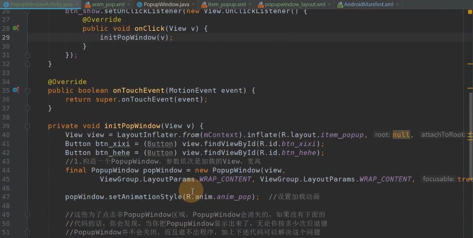Image resolution: width=473 pixels, height=238 pixels.
Task: Click the warning stripe marker near line 32
Action: point(470,64)
